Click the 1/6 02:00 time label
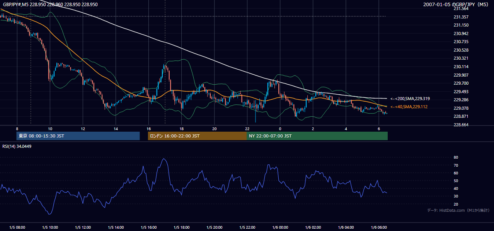This screenshot has height=231, width=494. (313, 228)
